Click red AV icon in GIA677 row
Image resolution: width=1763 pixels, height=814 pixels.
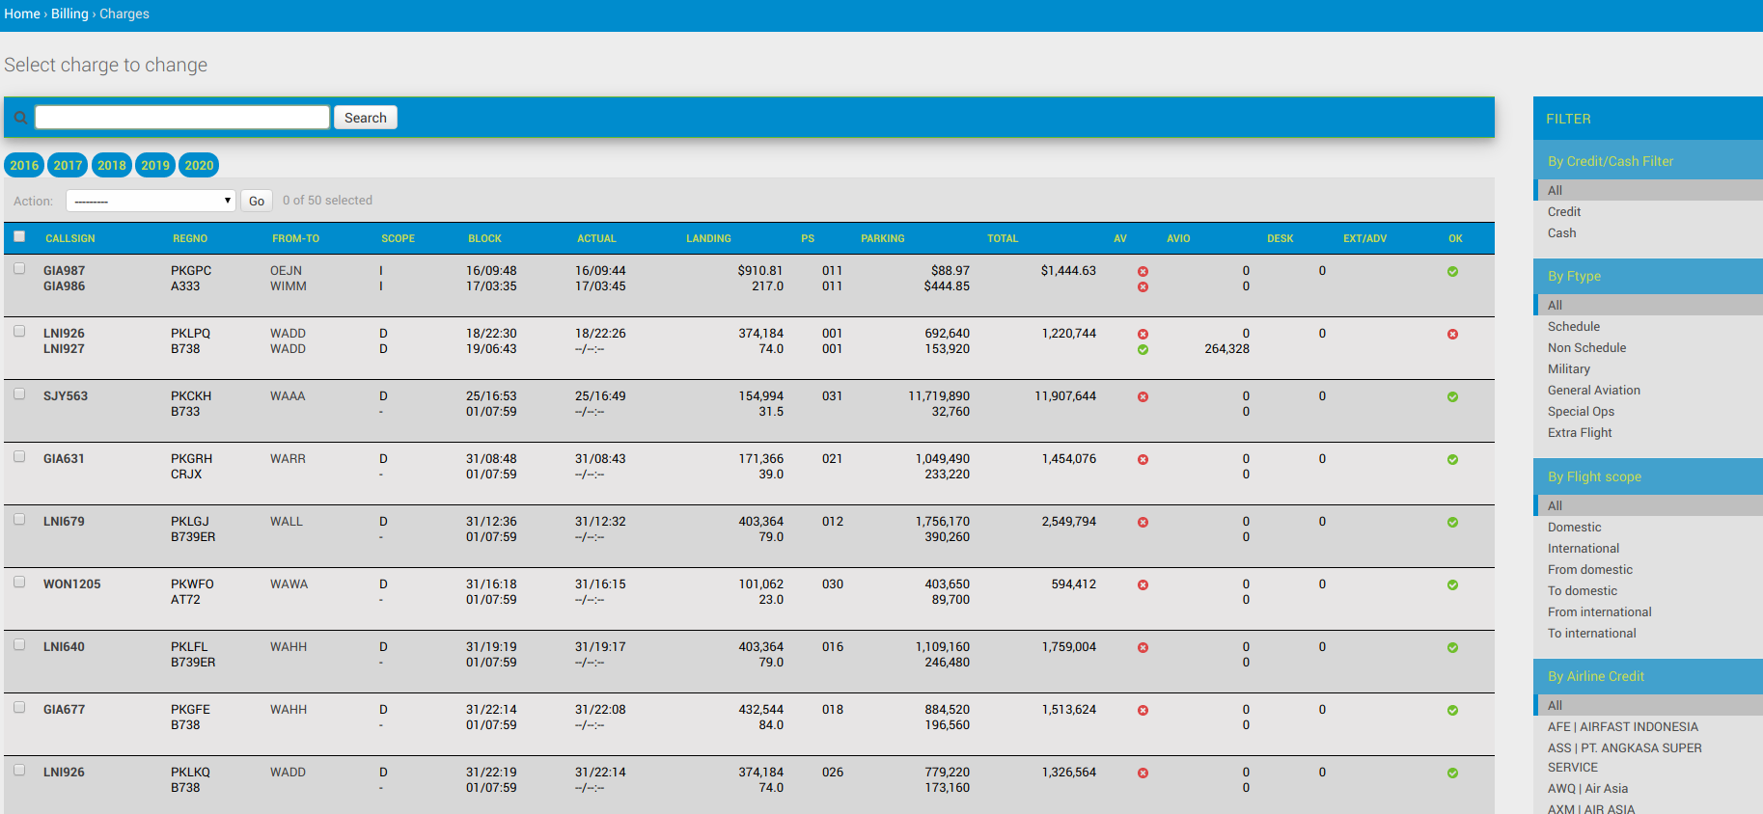click(x=1143, y=711)
